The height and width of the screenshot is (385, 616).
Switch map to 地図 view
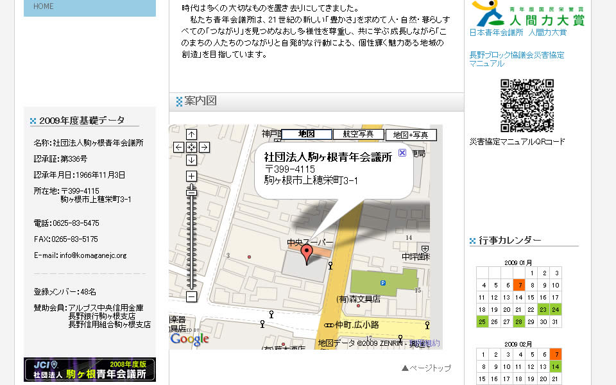coord(307,134)
